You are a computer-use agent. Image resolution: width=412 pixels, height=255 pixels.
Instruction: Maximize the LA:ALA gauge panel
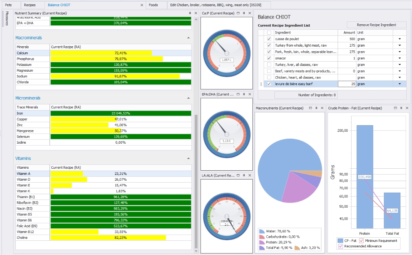pyautogui.click(x=238, y=175)
